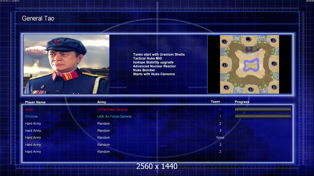Pick start position 5 at the map's bottom
This screenshot has width=314, height=176.
pos(250,89)
